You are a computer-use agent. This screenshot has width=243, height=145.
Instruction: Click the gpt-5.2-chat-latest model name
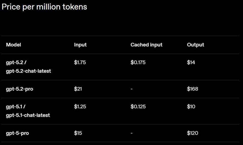point(28,71)
